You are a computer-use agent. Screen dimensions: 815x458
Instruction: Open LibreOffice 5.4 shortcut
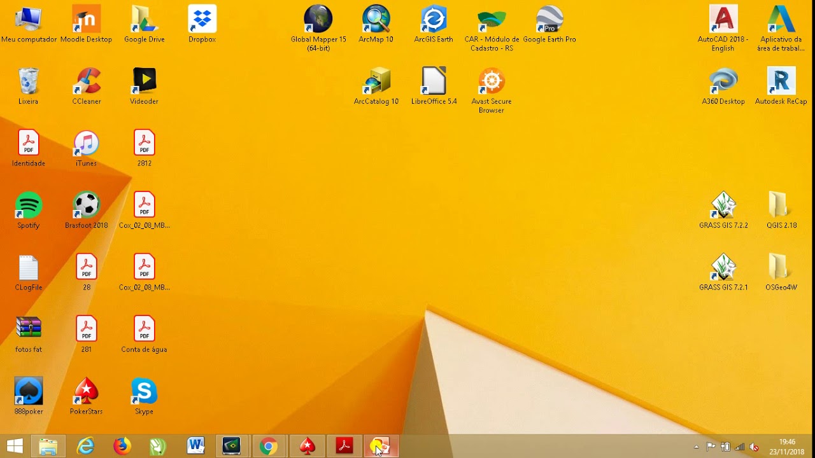434,86
